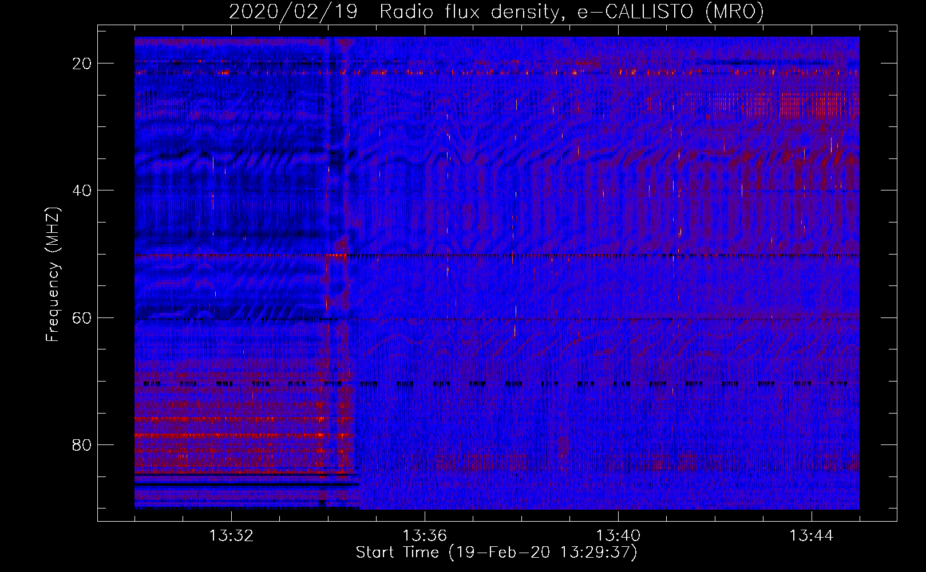This screenshot has height=572, width=926.
Task: Click the 'Start Time' axis label
Action: pos(496,553)
